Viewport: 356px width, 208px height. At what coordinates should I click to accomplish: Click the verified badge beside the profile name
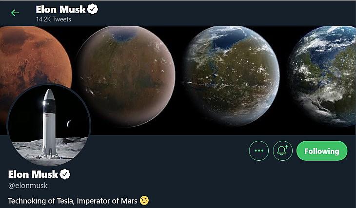pyautogui.click(x=65, y=174)
